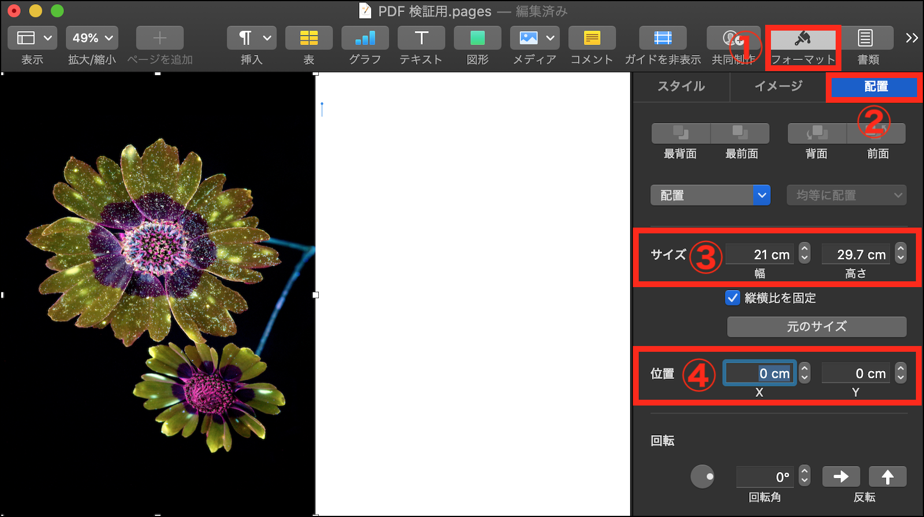Click the horizontal flip arrow button
This screenshot has height=517, width=924.
[x=841, y=477]
